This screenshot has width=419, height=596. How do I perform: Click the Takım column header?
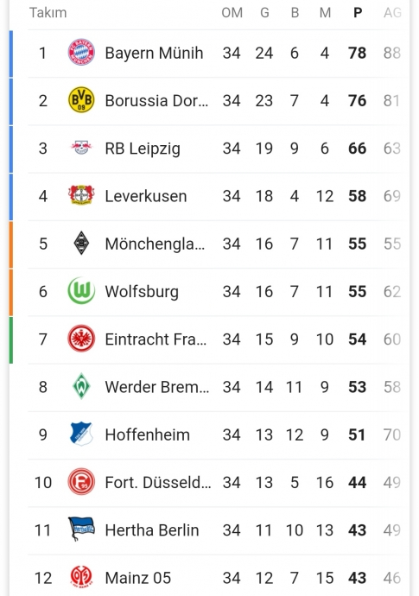click(x=48, y=13)
